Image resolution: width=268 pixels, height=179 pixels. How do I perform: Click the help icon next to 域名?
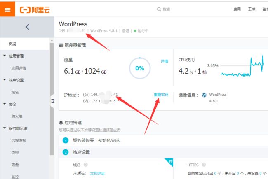click(x=86, y=165)
